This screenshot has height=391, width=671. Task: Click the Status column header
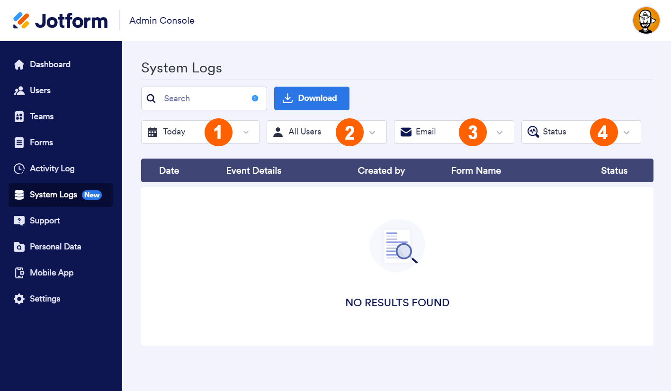[x=614, y=170]
